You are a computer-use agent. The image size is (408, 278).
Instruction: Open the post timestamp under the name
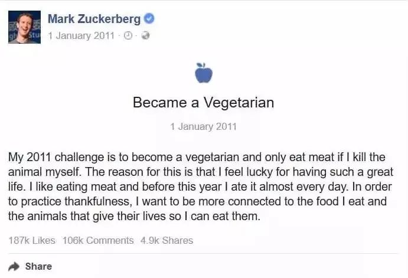[81, 35]
